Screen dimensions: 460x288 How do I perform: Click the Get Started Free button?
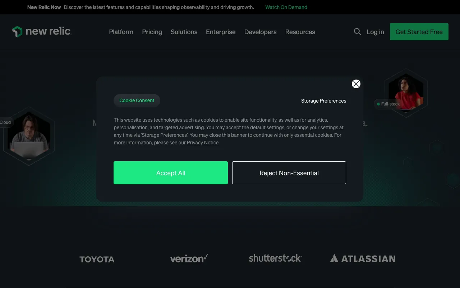[x=419, y=32]
